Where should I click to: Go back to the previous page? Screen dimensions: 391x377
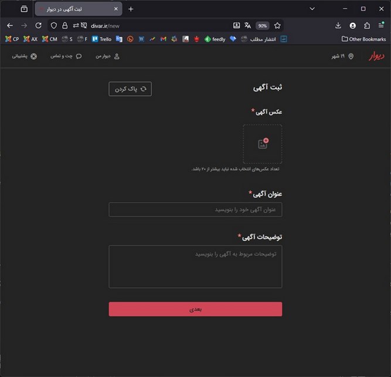pyautogui.click(x=10, y=25)
